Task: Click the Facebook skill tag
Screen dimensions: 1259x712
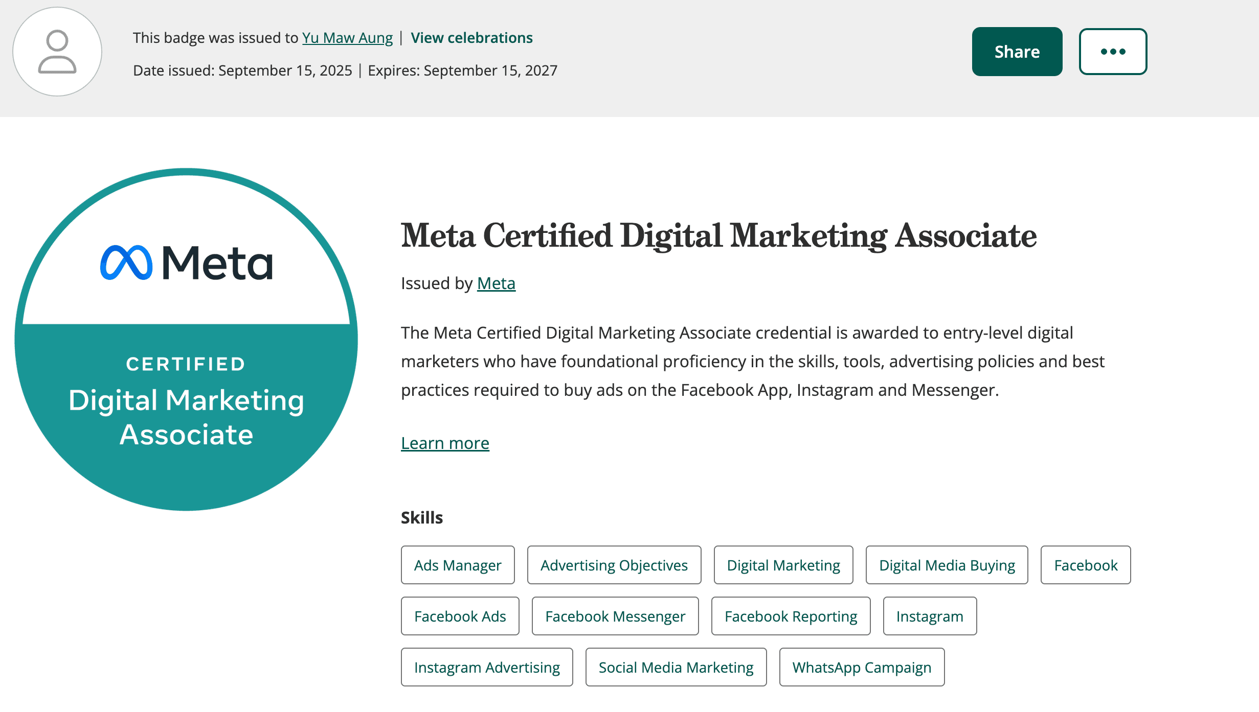Action: 1085,565
